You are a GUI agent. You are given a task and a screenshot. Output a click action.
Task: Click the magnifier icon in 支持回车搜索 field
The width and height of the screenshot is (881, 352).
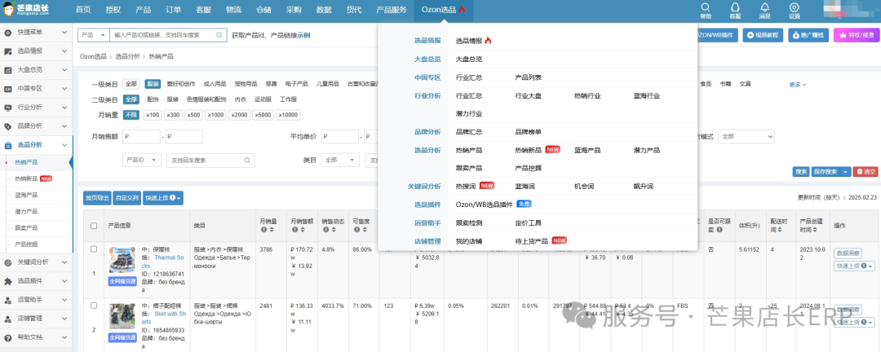(x=246, y=160)
